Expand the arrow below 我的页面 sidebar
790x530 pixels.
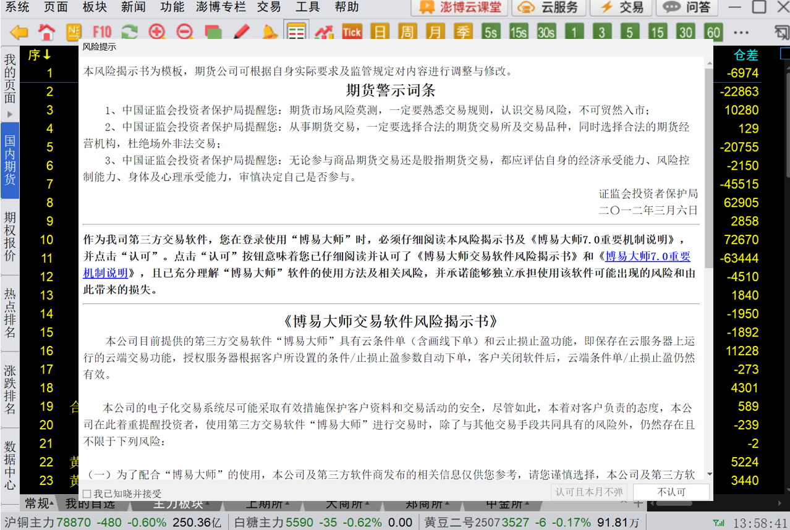[x=10, y=115]
